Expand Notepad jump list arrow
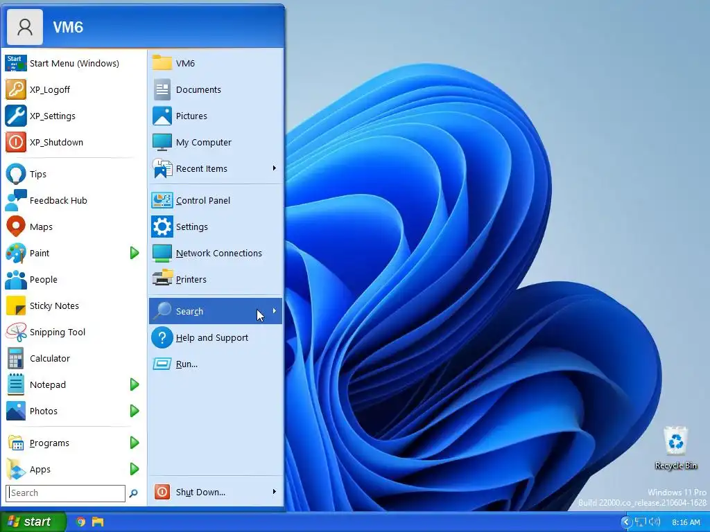Screen dimensions: 710x532 (134, 384)
